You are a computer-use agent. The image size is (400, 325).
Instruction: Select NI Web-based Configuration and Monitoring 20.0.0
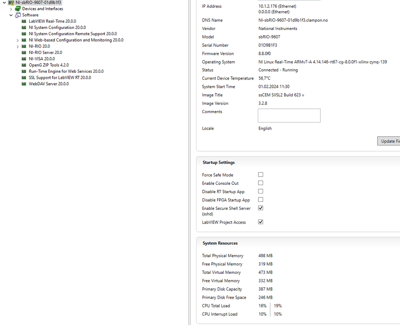(76, 40)
